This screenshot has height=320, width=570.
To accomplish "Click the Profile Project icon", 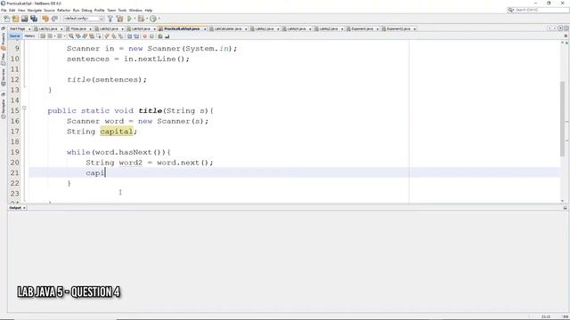I will 153,19.
